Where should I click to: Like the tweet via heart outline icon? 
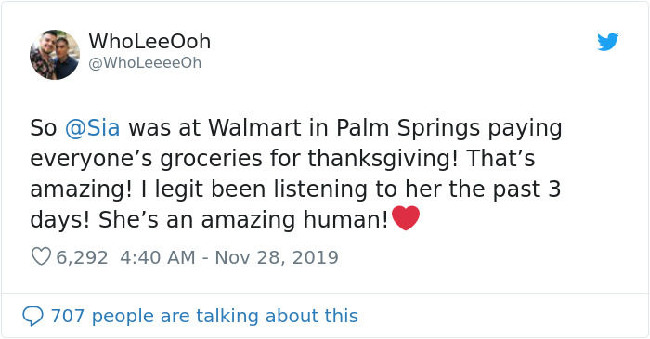coord(41,256)
